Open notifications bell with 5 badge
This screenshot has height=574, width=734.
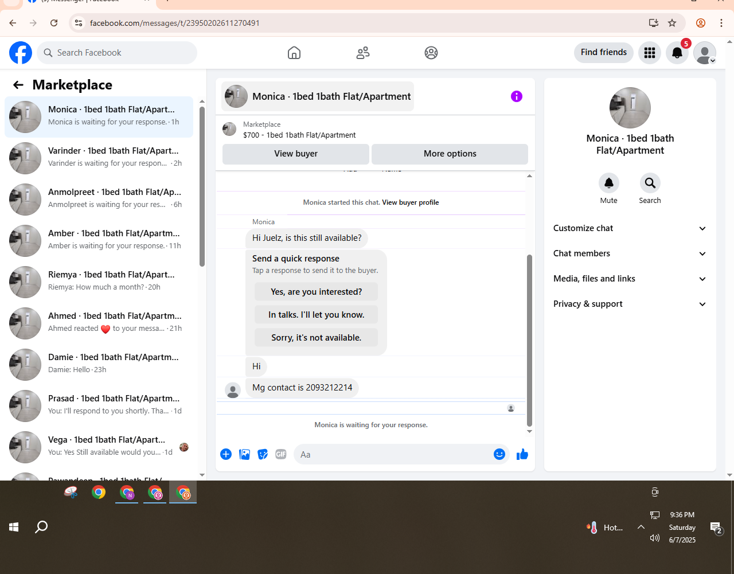[x=677, y=53]
